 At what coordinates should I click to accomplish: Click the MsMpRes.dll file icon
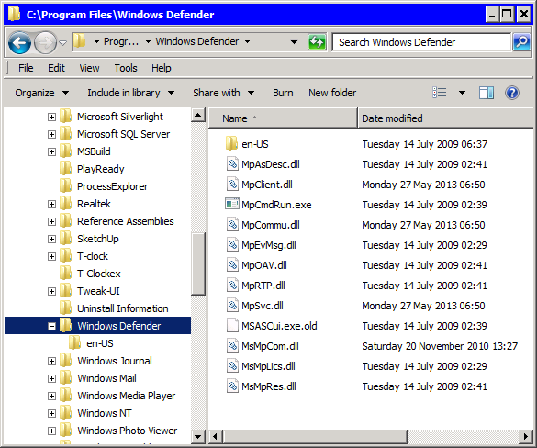coord(232,386)
